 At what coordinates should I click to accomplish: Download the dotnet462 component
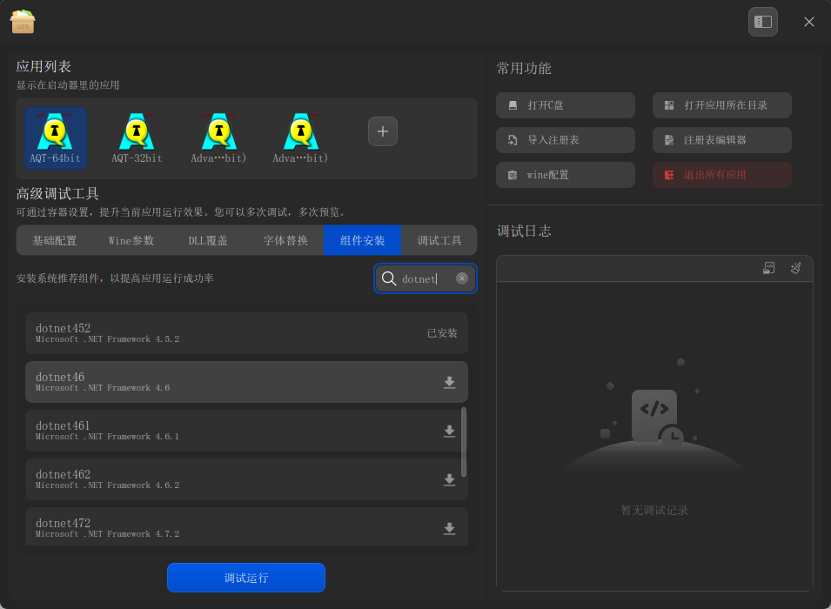[x=449, y=479]
